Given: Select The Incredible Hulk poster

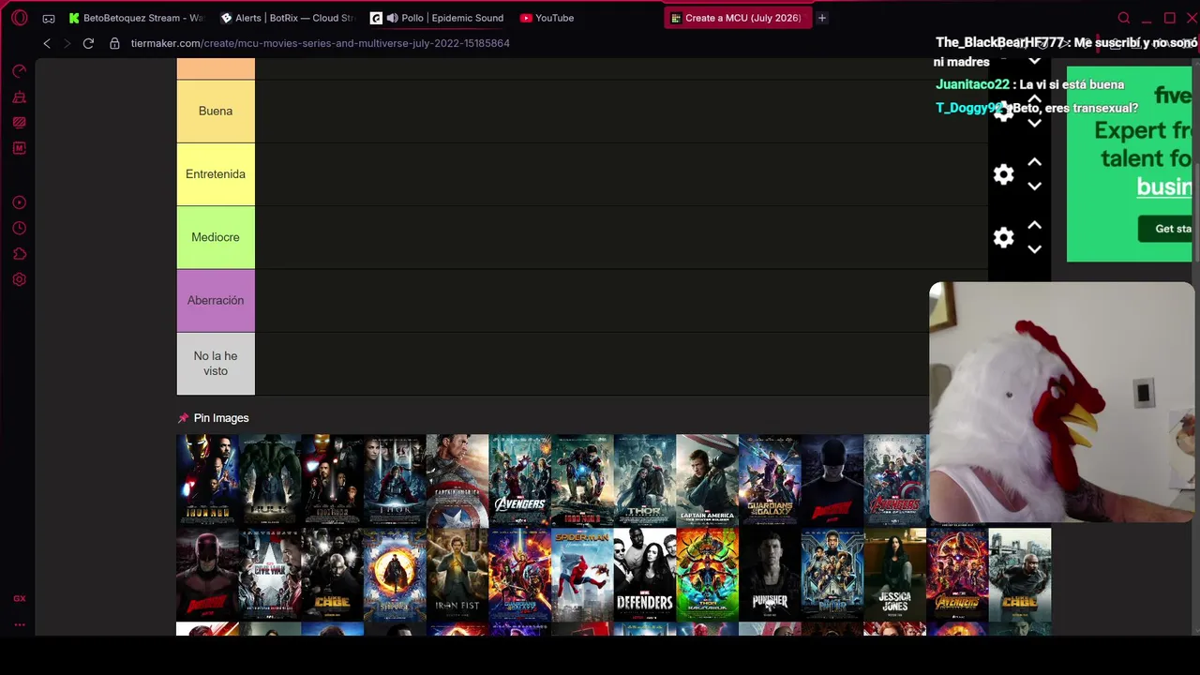Looking at the screenshot, I should (270, 480).
